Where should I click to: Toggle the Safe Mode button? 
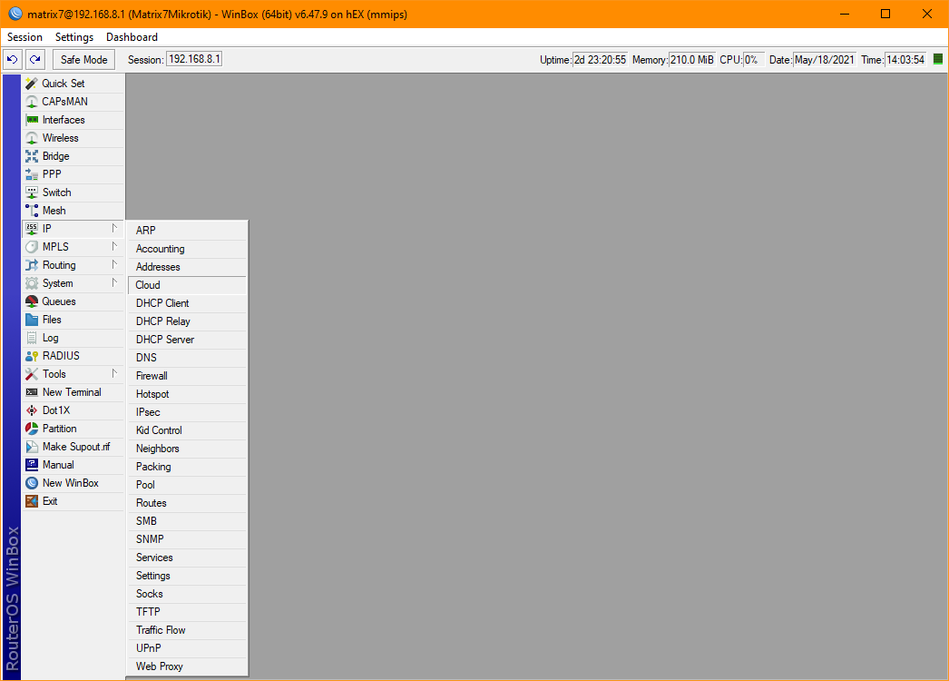(x=83, y=59)
